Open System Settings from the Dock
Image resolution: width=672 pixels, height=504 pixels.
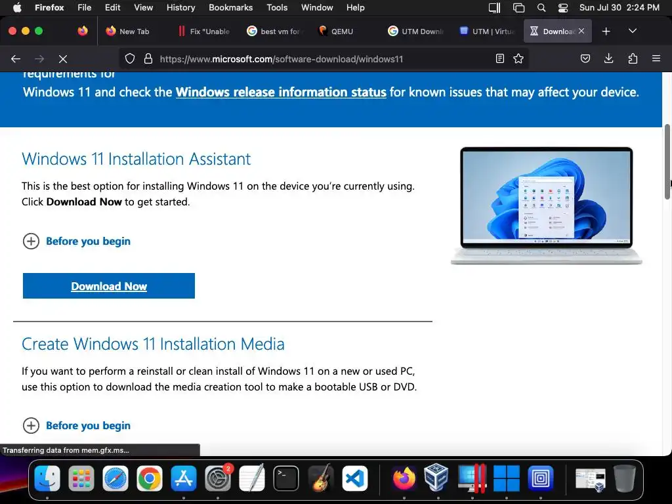(218, 478)
